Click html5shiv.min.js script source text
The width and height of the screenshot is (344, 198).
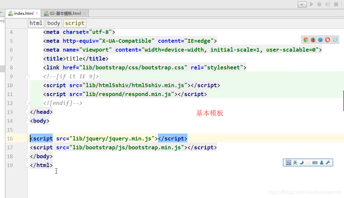tap(135, 85)
